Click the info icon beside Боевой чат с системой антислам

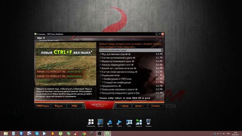pos(135,68)
